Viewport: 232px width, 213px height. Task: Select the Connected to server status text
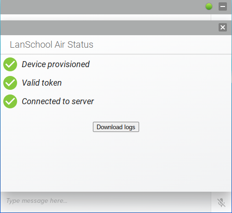58,101
